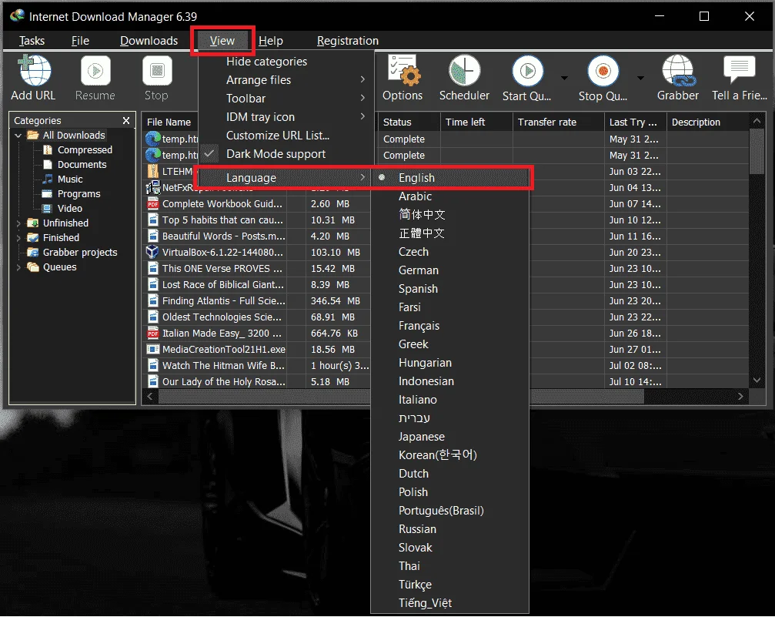The width and height of the screenshot is (775, 617).
Task: Choose Türkçe language
Action: 415,585
